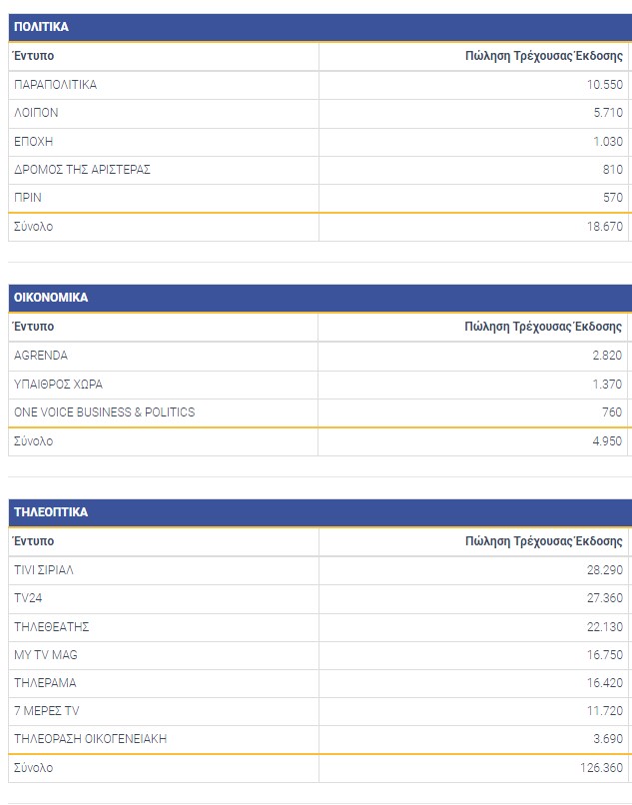Image resolution: width=632 pixels, height=805 pixels.
Task: Select the AGRENDA publication name
Action: 41,356
